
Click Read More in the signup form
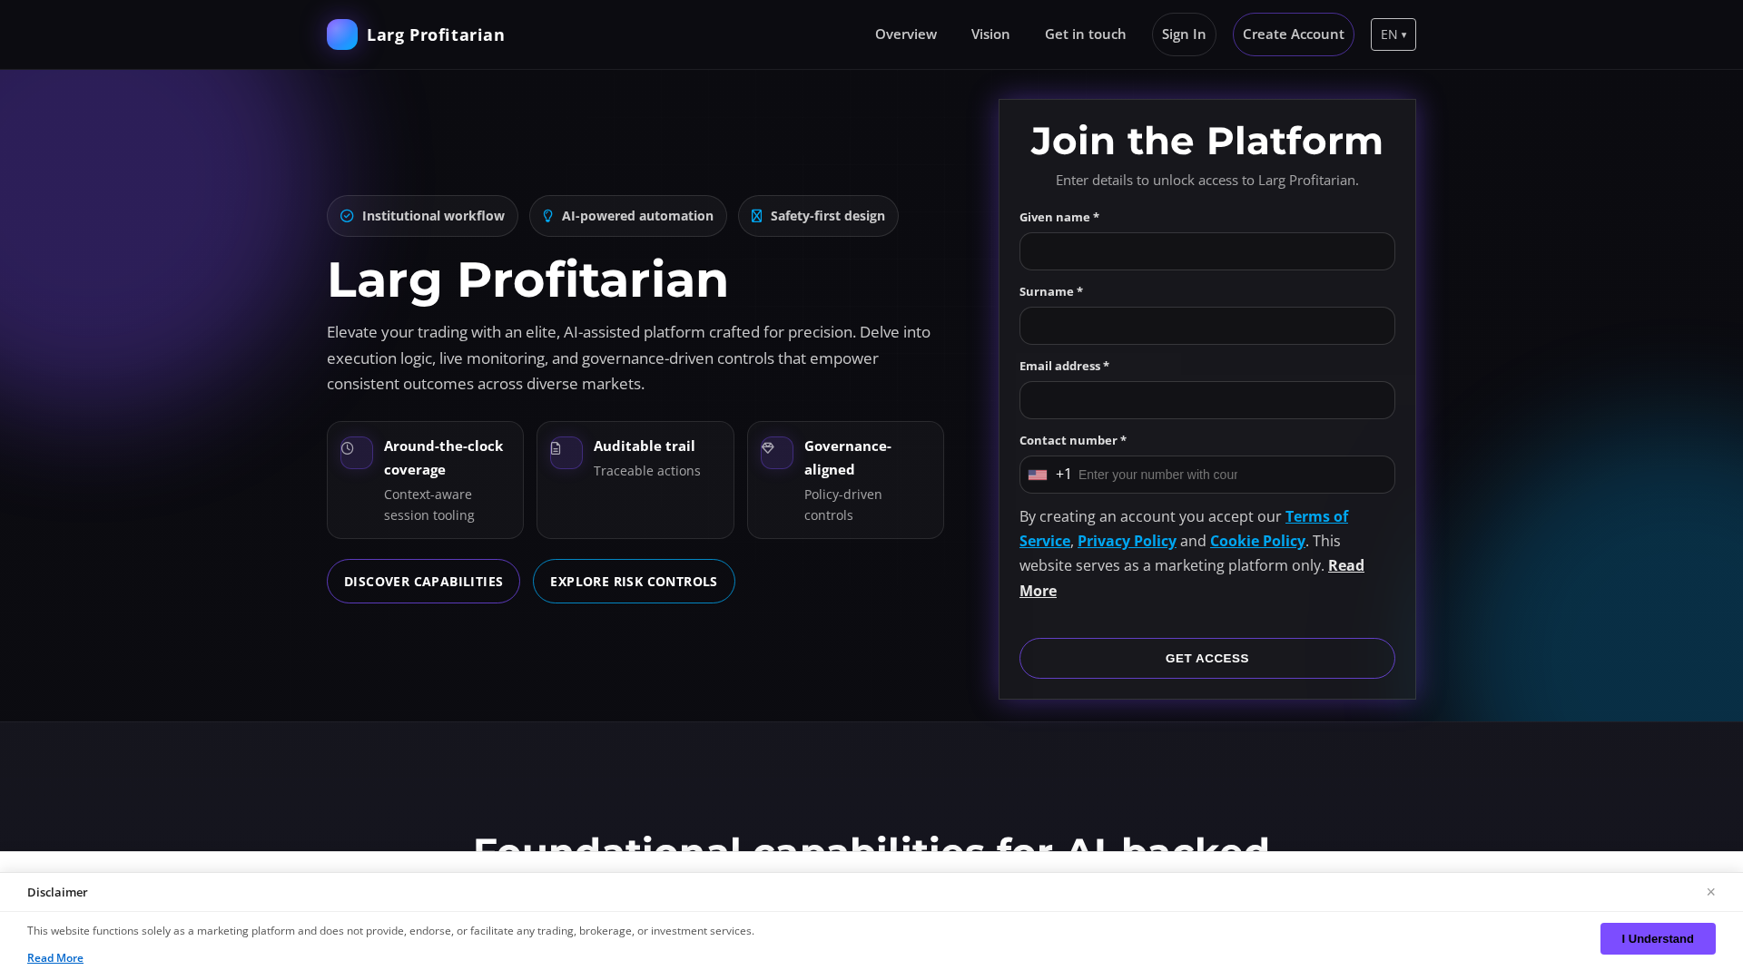1345,565
